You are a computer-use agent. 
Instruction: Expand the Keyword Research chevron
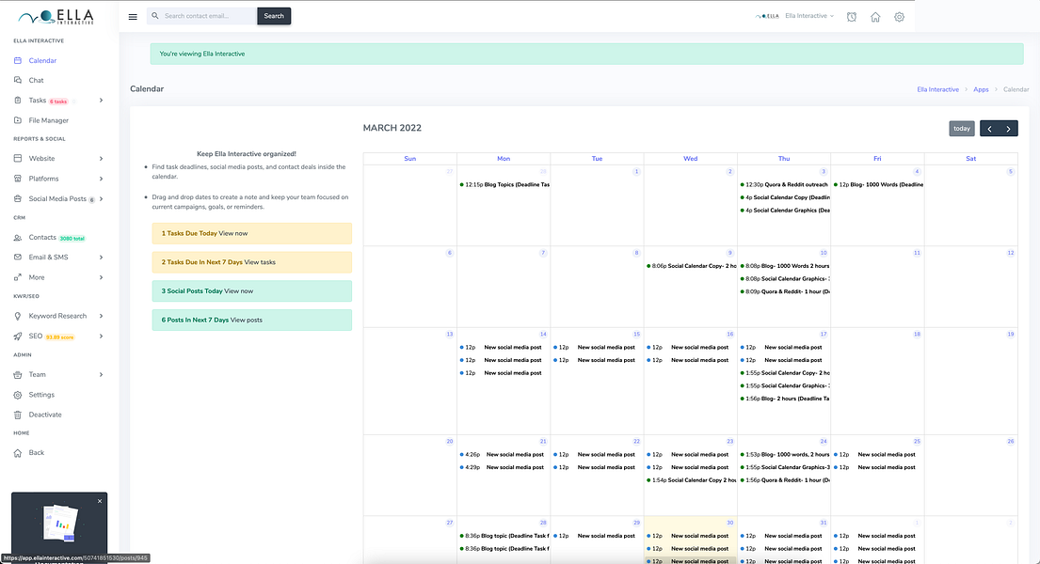(101, 316)
